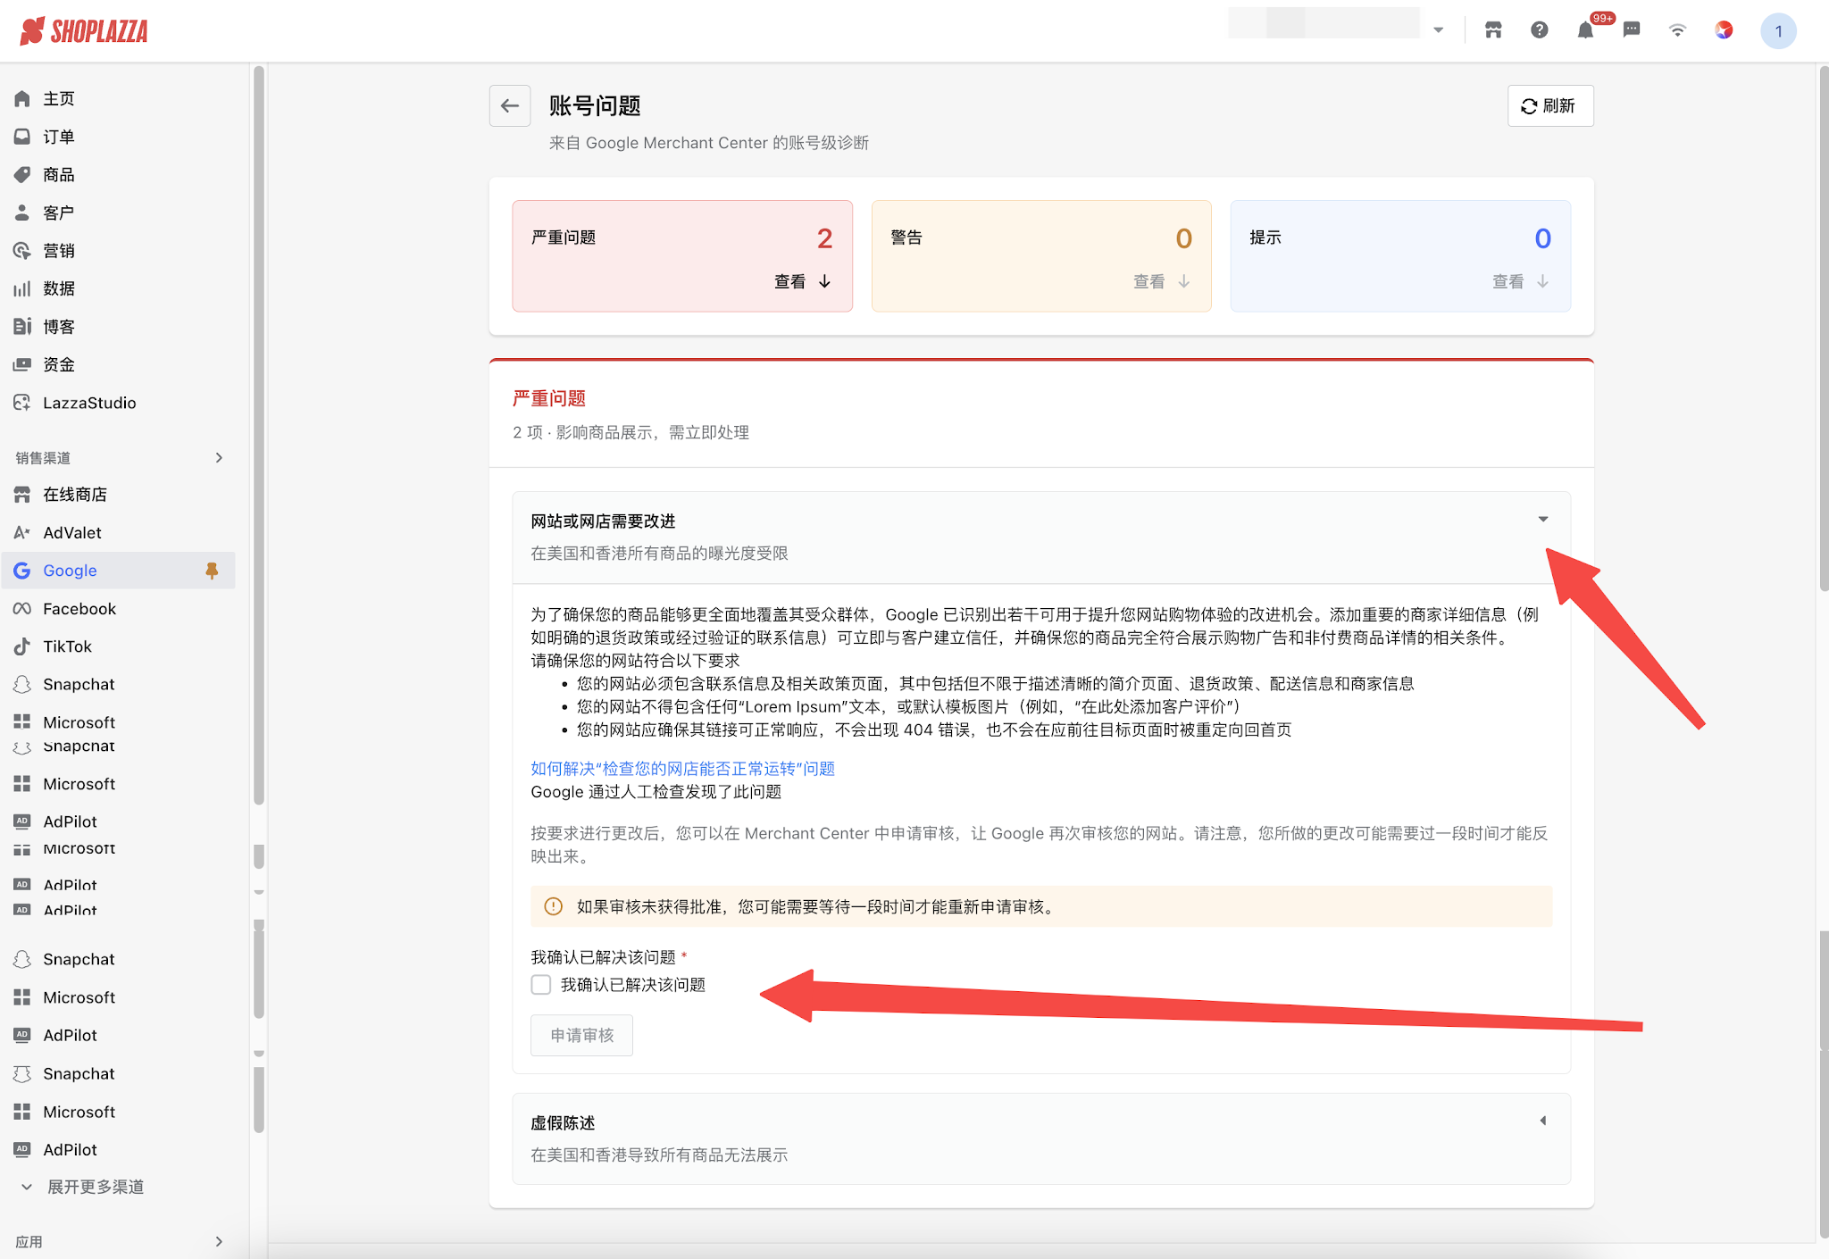Select the Google sales channel
1829x1259 pixels.
(119, 571)
